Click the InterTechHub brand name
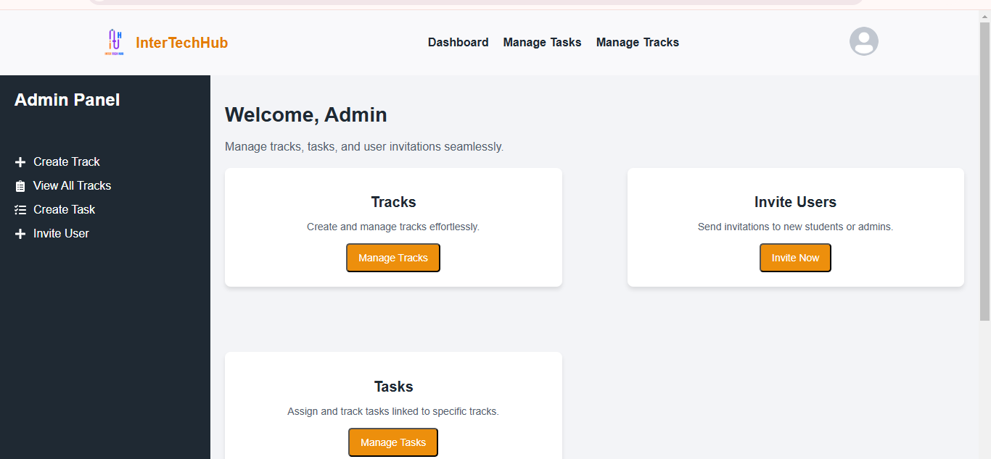The image size is (991, 459). [182, 43]
